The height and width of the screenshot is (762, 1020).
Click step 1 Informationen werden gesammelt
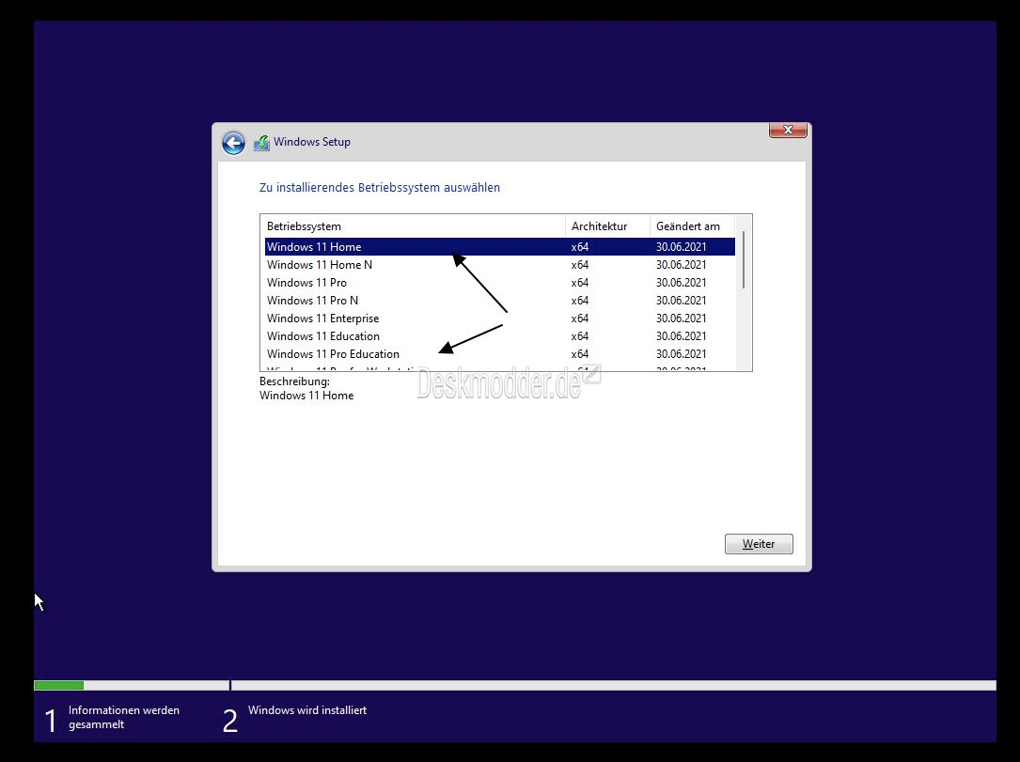(112, 718)
